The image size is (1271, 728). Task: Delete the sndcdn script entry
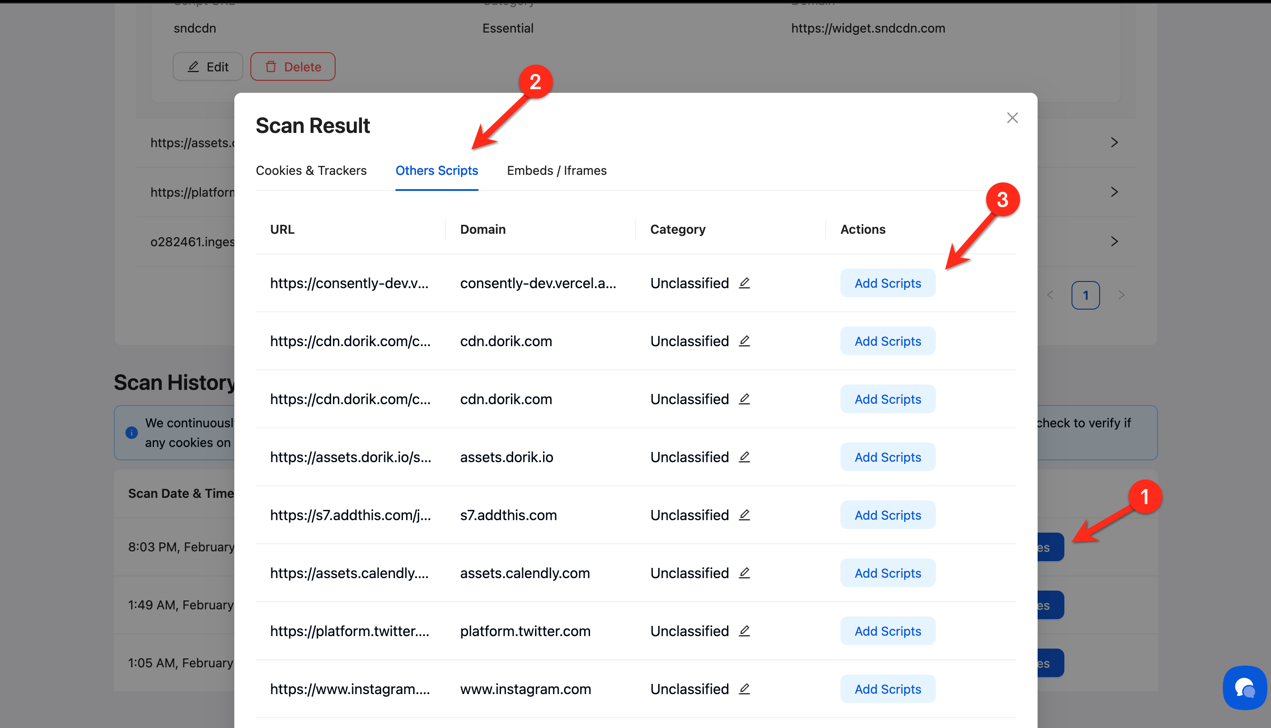(293, 66)
